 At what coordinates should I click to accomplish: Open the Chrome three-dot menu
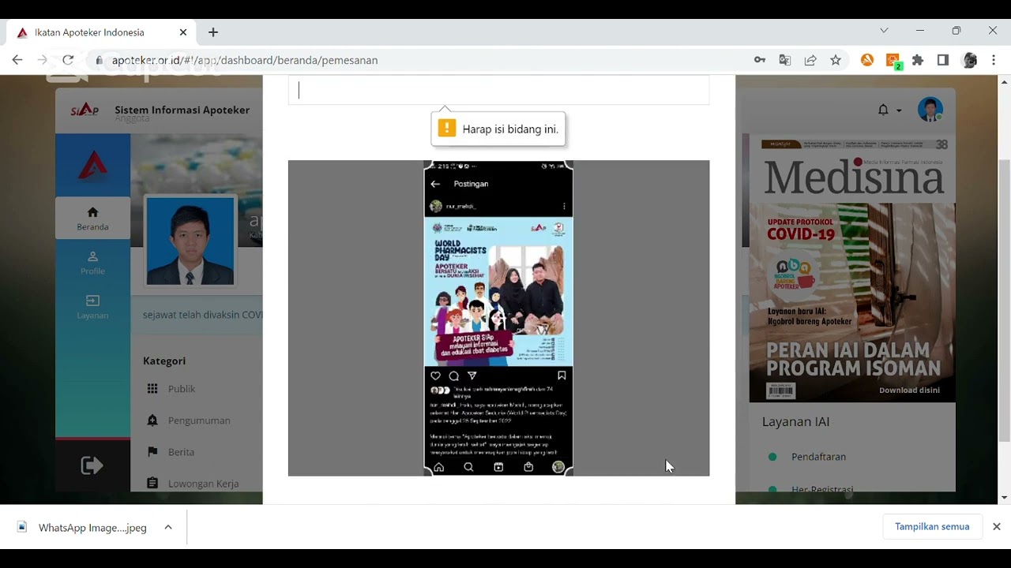994,60
